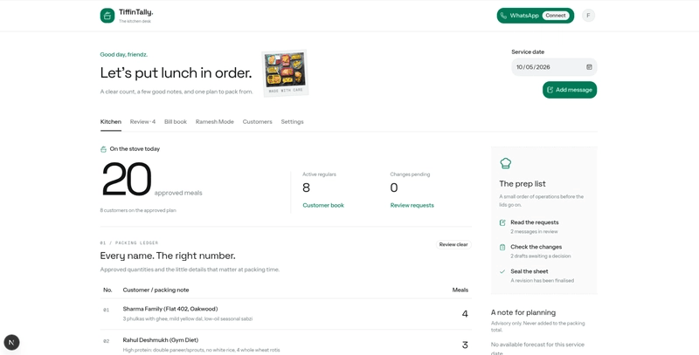699x355 pixels.
Task: Click the chef hat icon above The prep list
Action: coord(506,163)
